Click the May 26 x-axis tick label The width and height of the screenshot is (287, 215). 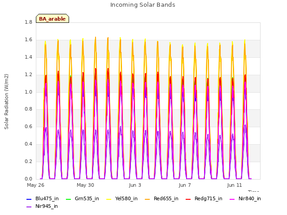[x=35, y=185]
